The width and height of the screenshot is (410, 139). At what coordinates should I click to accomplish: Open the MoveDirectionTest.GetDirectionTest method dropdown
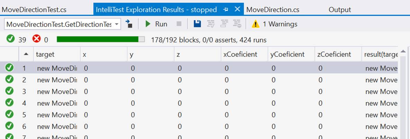62,24
